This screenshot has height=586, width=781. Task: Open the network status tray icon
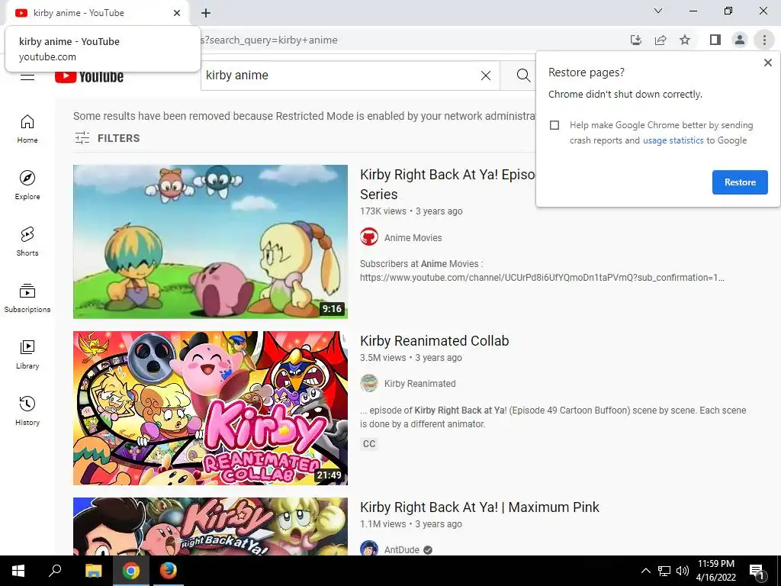pos(664,571)
